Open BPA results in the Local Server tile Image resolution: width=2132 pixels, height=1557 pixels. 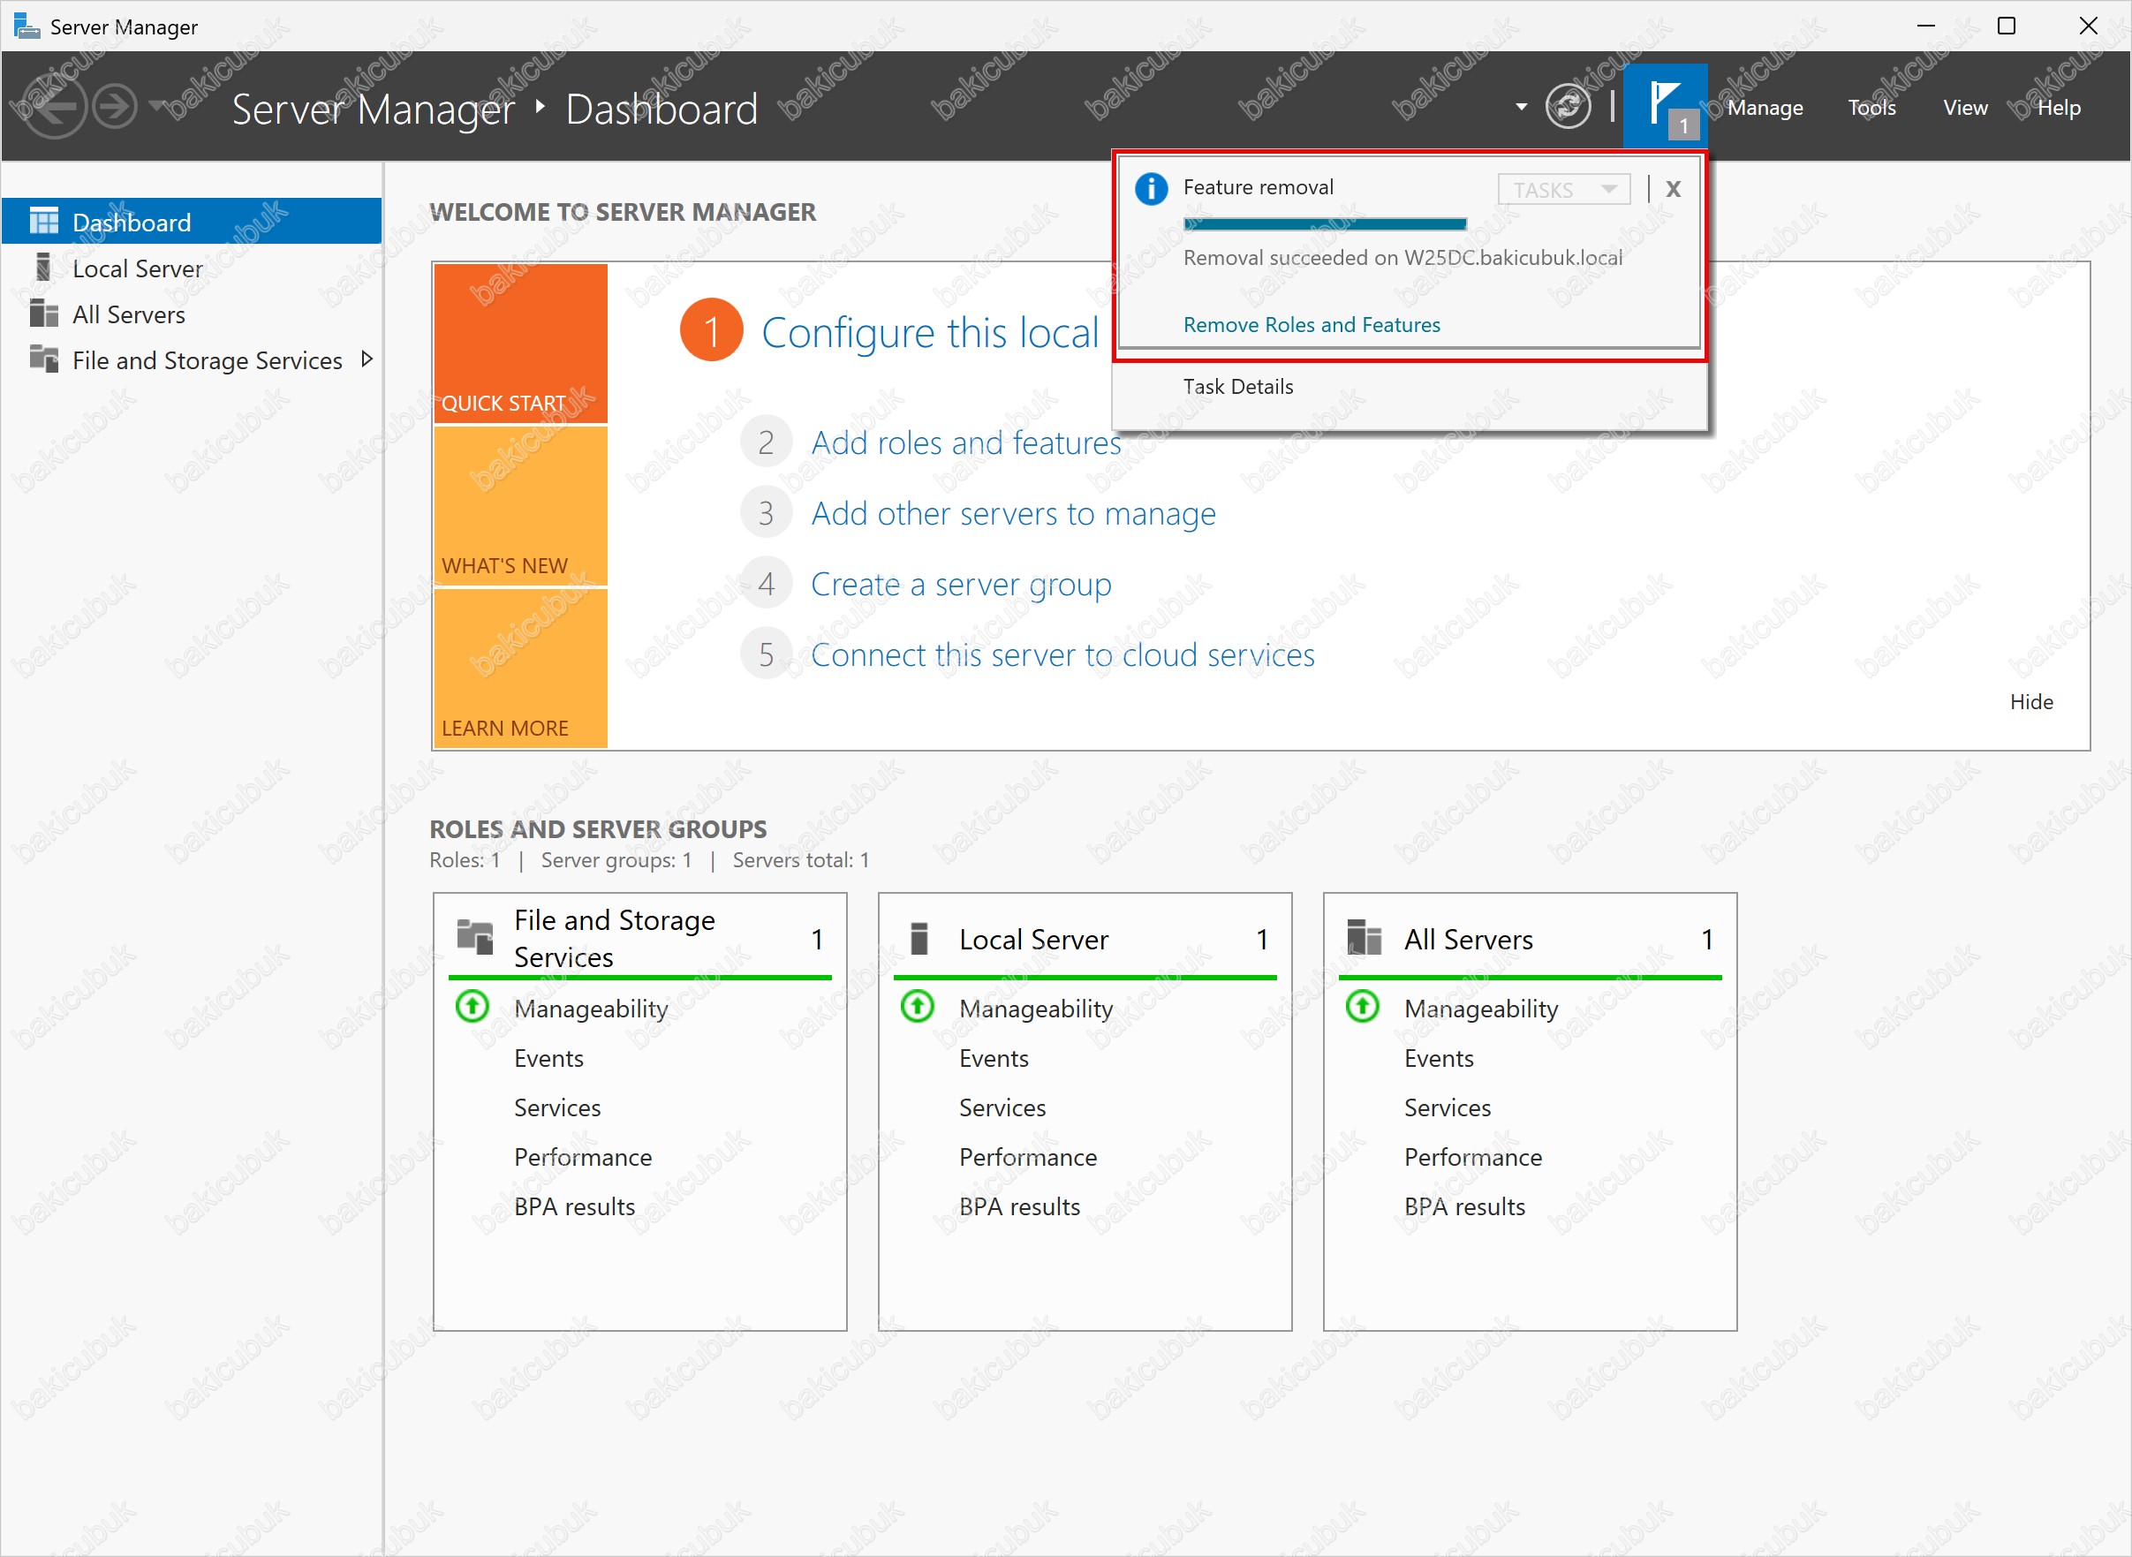click(x=1019, y=1206)
